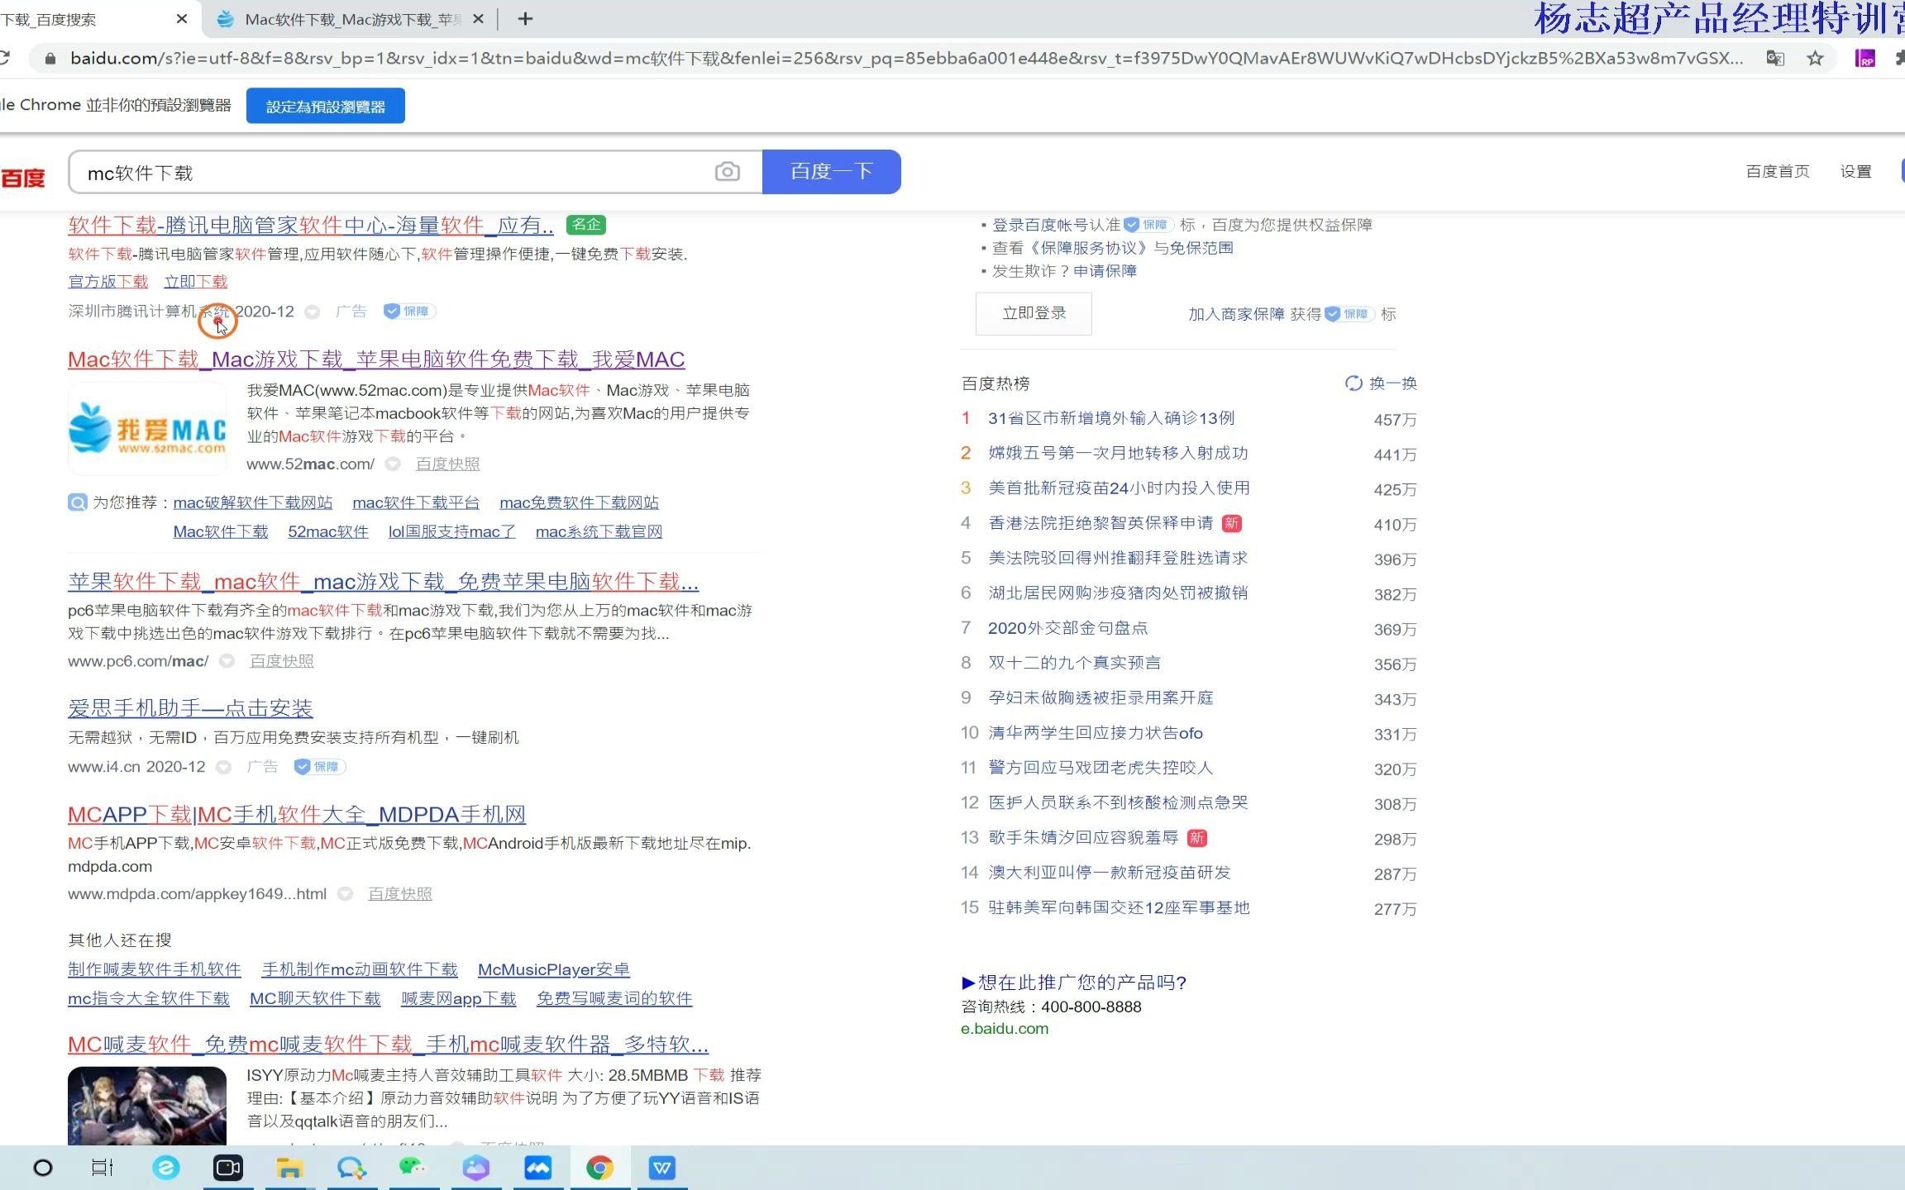
Task: Open the e.baidu.com link
Action: pyautogui.click(x=1004, y=1029)
